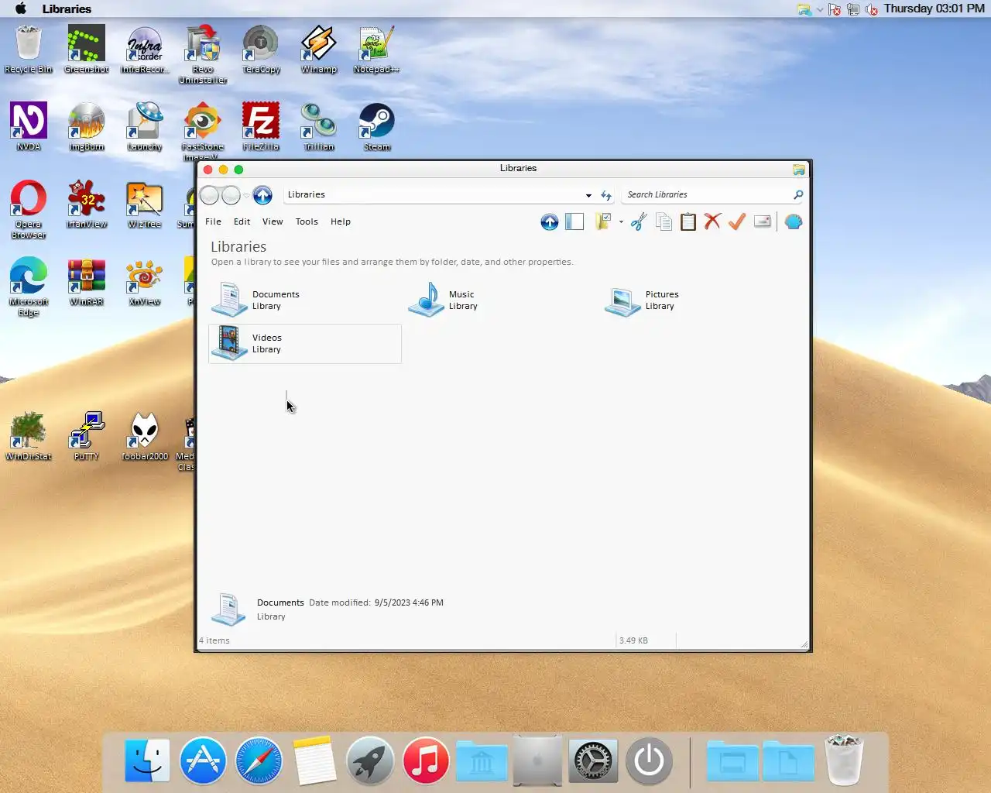The width and height of the screenshot is (991, 793).
Task: Refresh the Libraries folder view
Action: pyautogui.click(x=606, y=195)
